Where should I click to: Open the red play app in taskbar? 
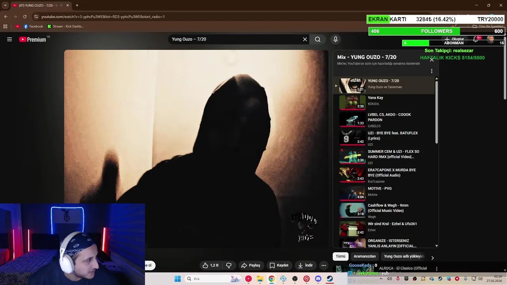point(248,279)
